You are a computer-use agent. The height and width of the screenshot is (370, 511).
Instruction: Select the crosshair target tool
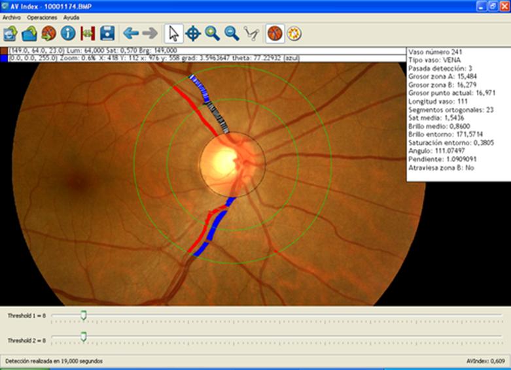[x=193, y=33]
